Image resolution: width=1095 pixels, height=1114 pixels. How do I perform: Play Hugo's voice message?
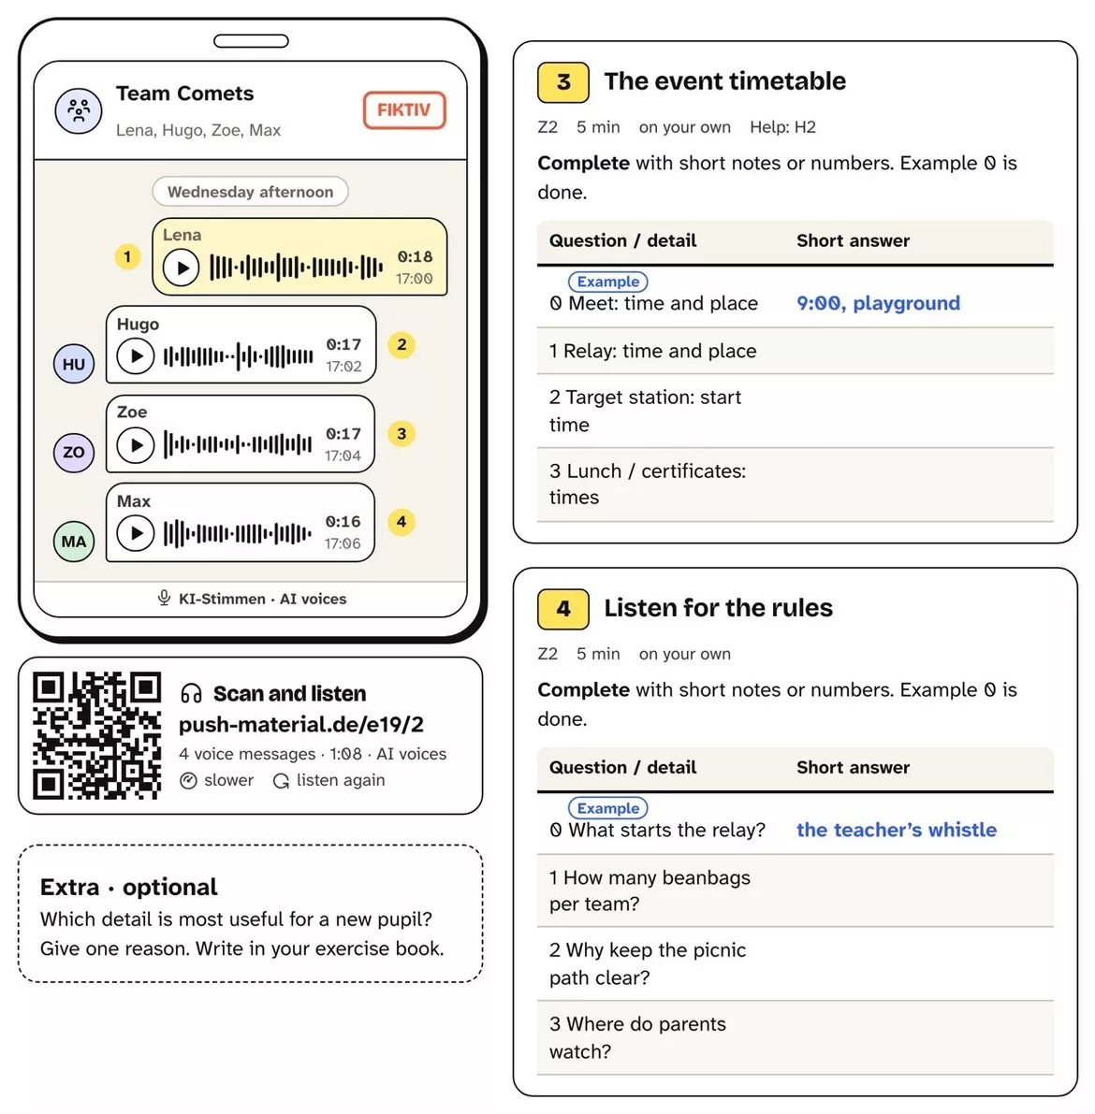point(135,356)
